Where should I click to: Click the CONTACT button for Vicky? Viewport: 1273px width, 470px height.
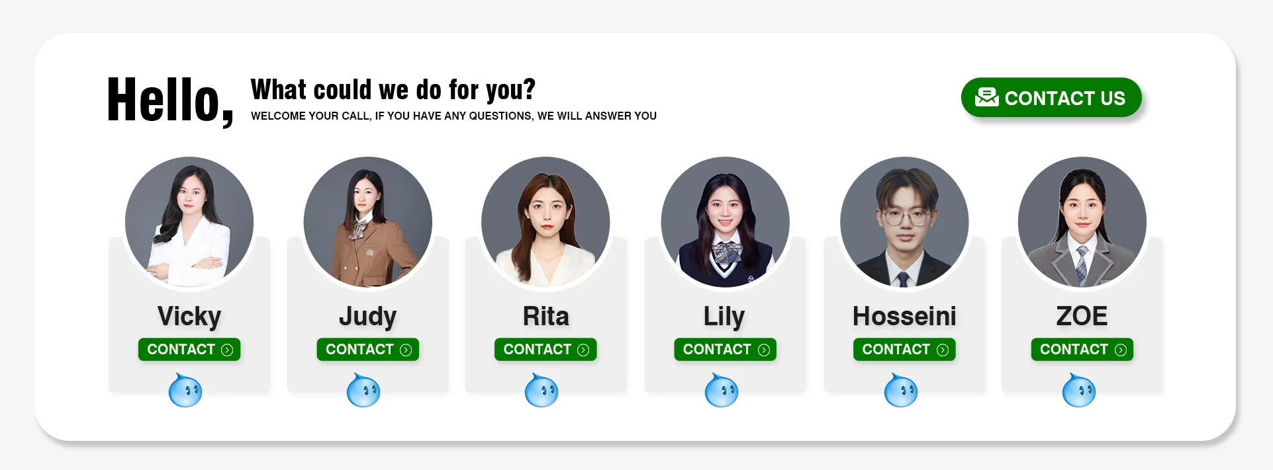[189, 350]
